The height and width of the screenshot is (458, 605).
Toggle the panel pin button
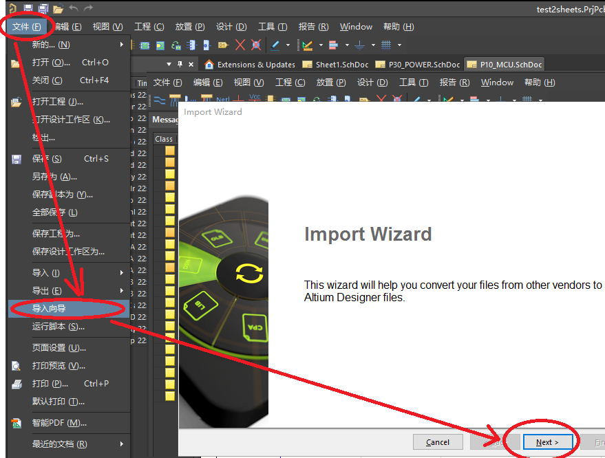(x=180, y=64)
